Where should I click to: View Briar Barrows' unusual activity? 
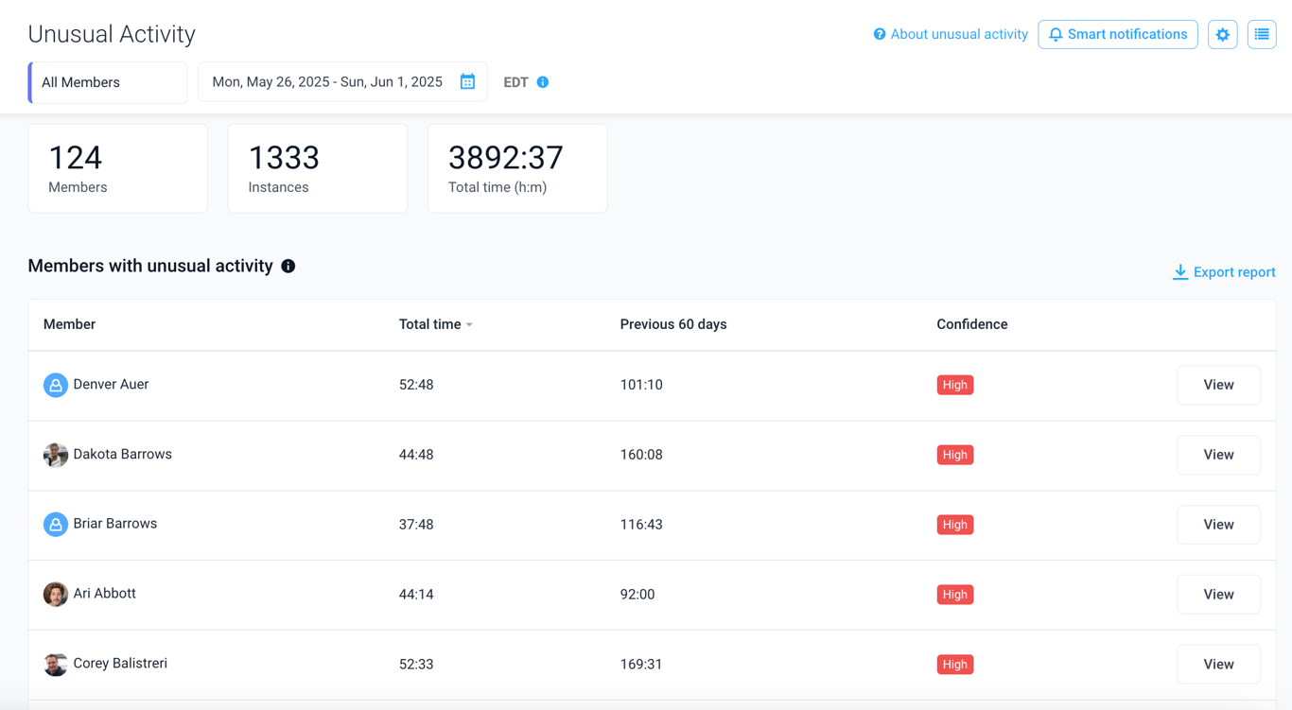coord(1218,525)
